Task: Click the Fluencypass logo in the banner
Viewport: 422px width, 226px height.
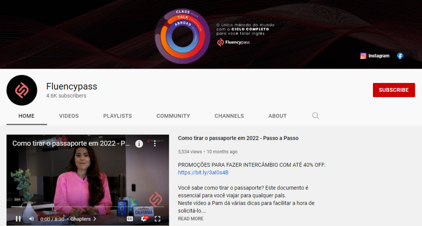Action: pyautogui.click(x=233, y=42)
